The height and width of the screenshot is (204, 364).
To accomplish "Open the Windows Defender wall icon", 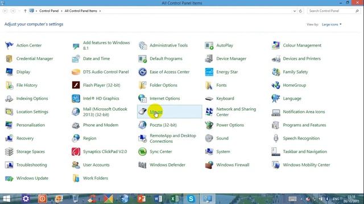I will click(143, 165).
